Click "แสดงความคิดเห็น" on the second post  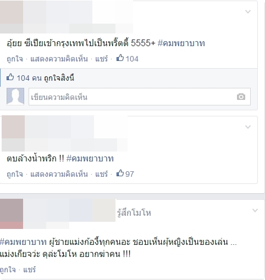[59, 174]
